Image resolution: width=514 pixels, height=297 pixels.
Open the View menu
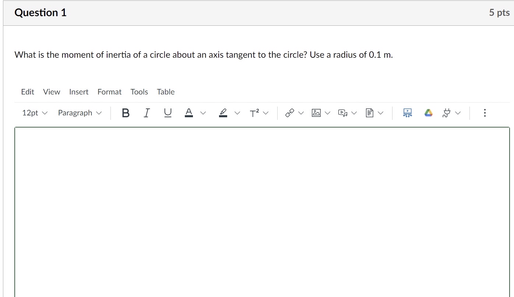point(52,92)
